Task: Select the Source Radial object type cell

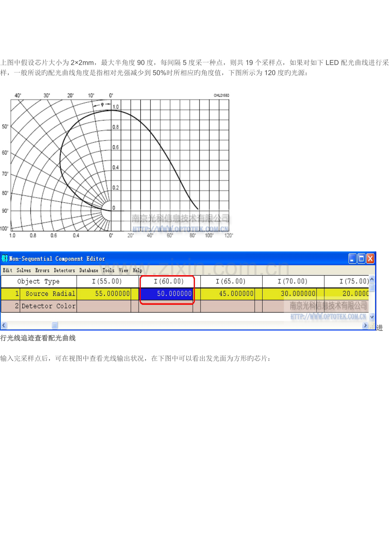Action: tap(49, 294)
